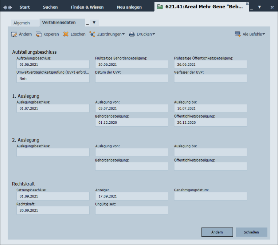Open the Finden & Wissen menu
The height and width of the screenshot is (245, 278).
click(x=87, y=7)
